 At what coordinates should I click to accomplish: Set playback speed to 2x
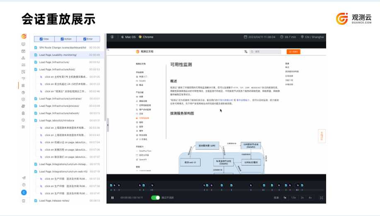[x=302, y=198]
